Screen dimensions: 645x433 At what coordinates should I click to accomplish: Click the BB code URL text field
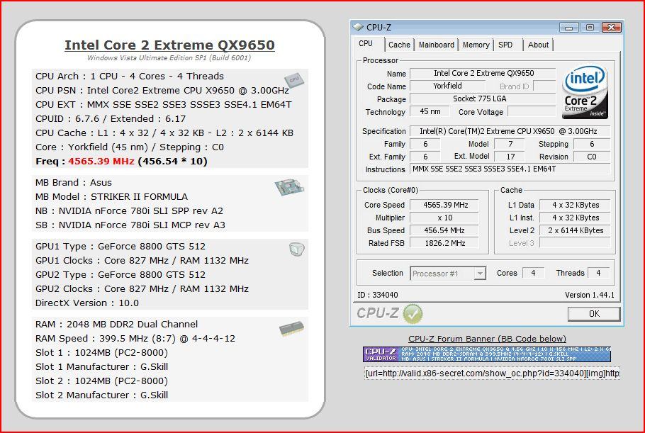492,373
